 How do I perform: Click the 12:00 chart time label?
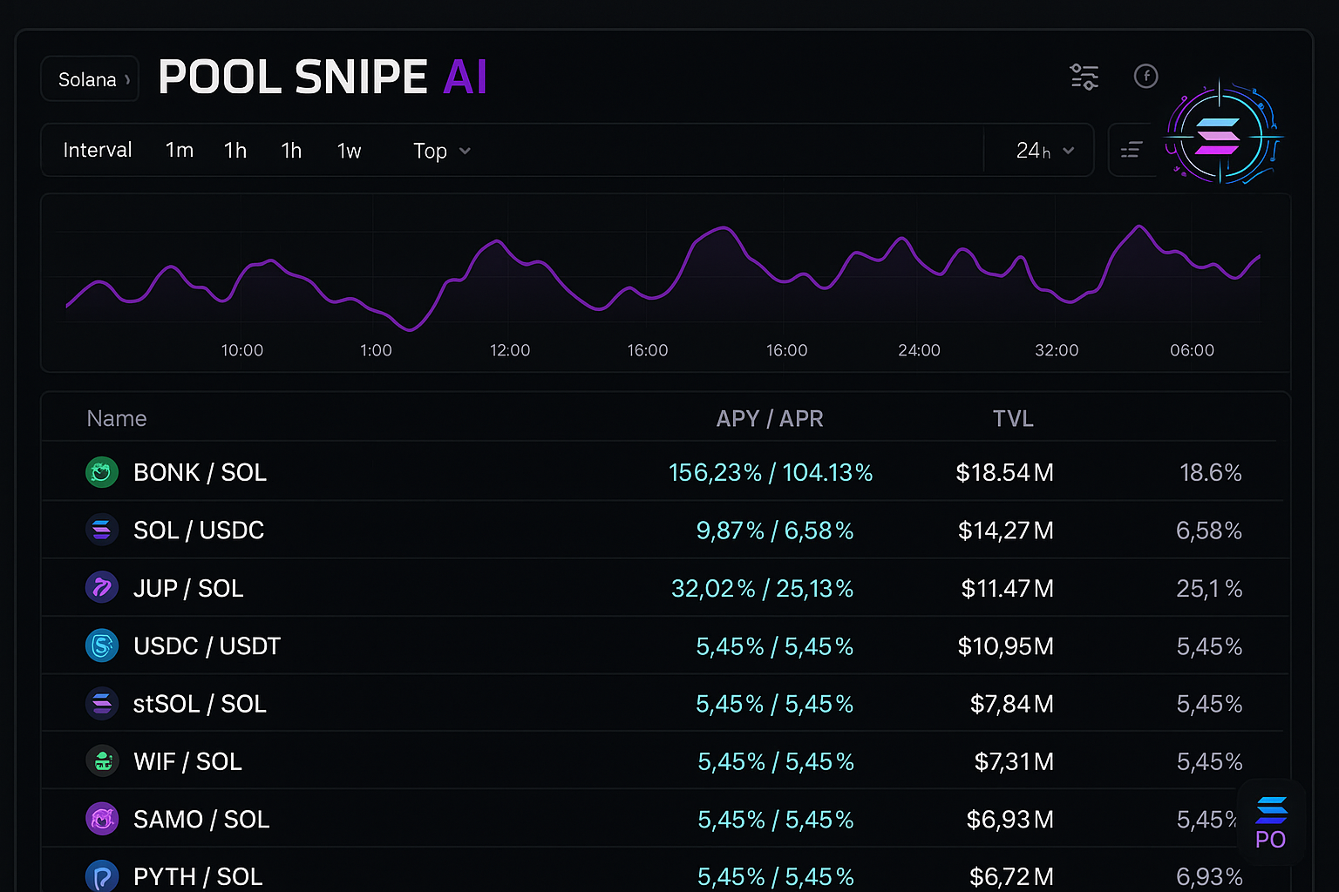click(x=510, y=350)
